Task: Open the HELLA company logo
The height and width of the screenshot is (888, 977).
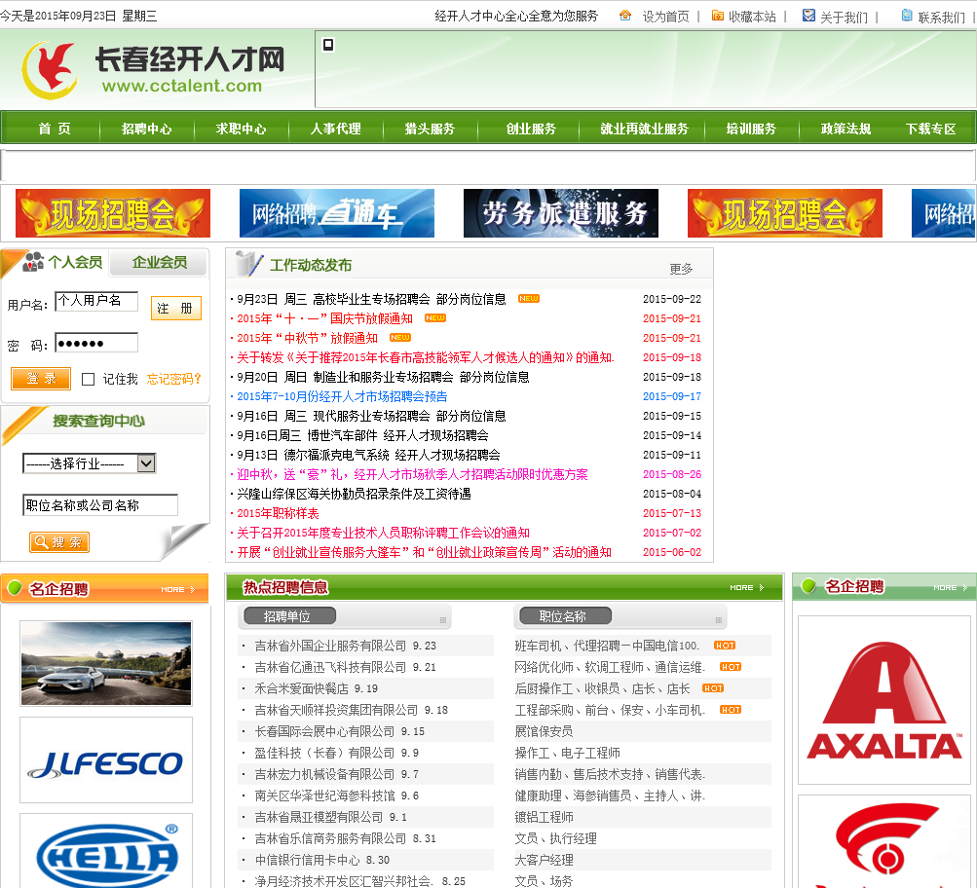Action: [106, 851]
